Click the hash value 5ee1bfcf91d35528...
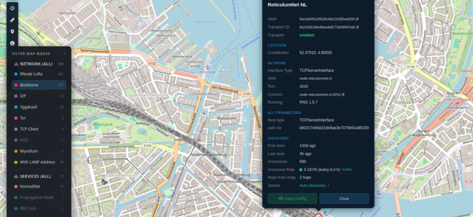This screenshot has width=473, height=217. point(327,19)
